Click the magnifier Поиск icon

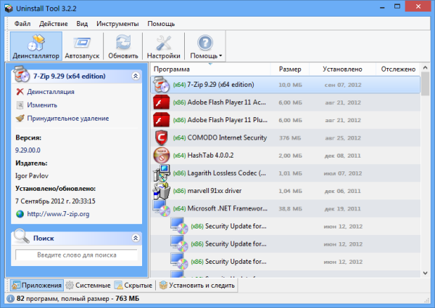point(21,236)
